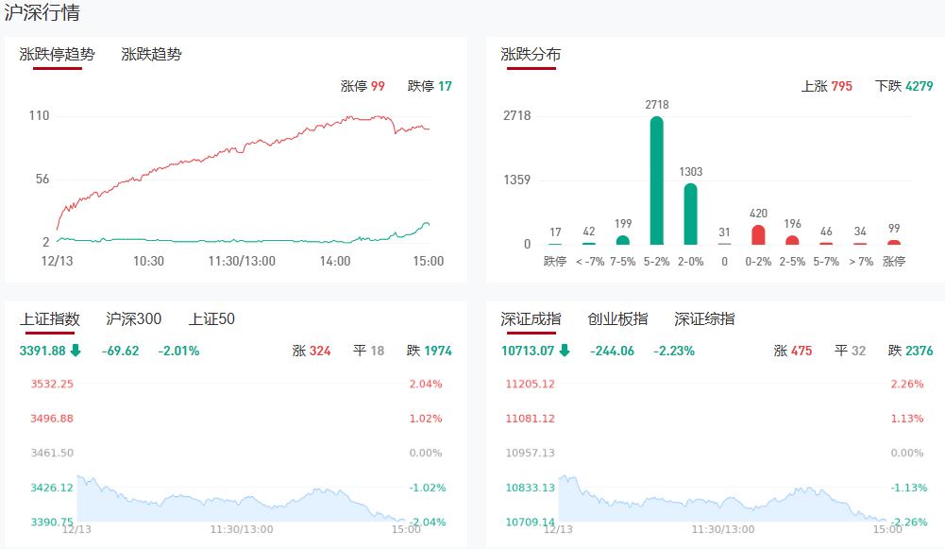The height and width of the screenshot is (549, 945).
Task: Select the 涨跌停趋势 tab
Action: (x=57, y=55)
